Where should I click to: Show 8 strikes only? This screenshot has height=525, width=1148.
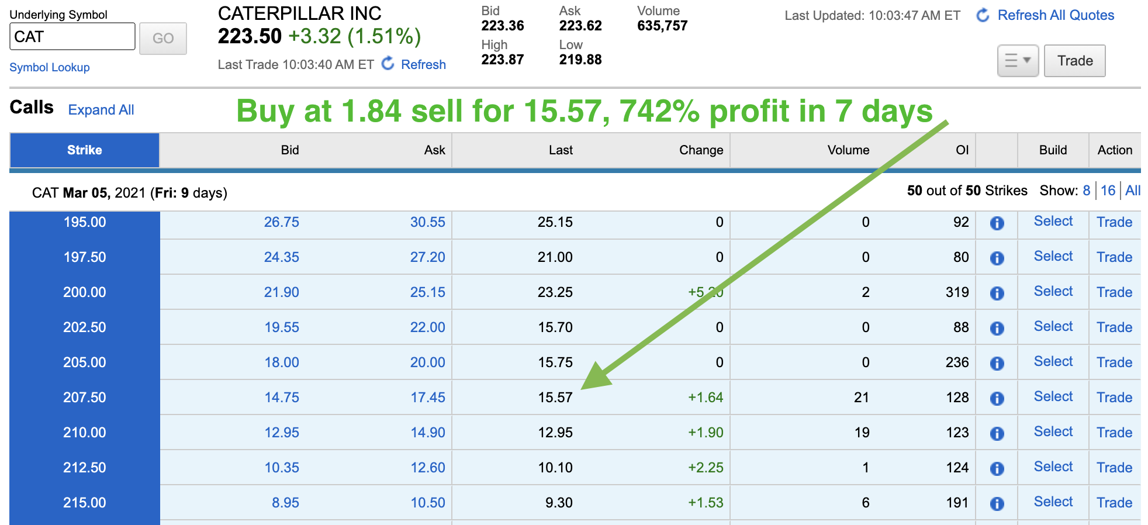tap(1086, 191)
